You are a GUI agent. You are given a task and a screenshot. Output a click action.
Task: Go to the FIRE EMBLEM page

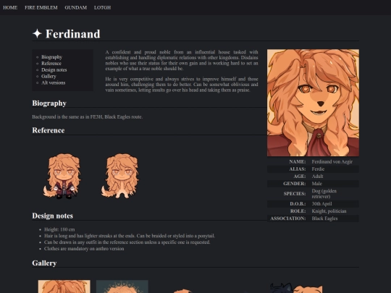tap(41, 7)
